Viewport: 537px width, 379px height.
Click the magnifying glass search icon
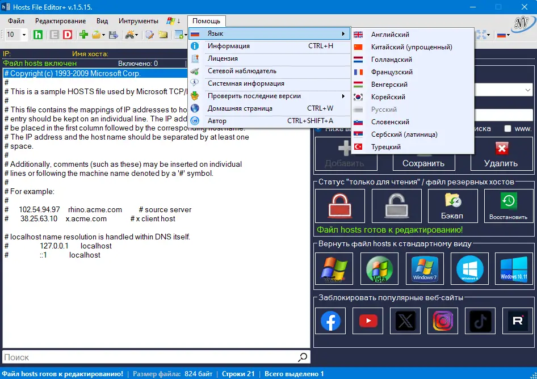303,357
